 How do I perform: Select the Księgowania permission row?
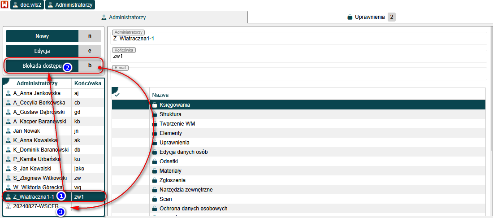[299, 105]
